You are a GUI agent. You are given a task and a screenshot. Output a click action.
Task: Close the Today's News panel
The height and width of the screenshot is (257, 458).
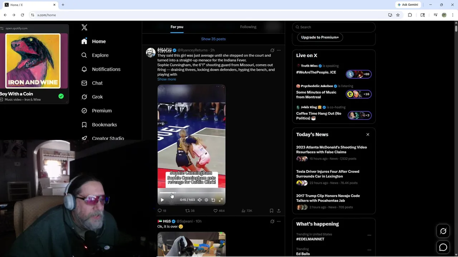(368, 135)
